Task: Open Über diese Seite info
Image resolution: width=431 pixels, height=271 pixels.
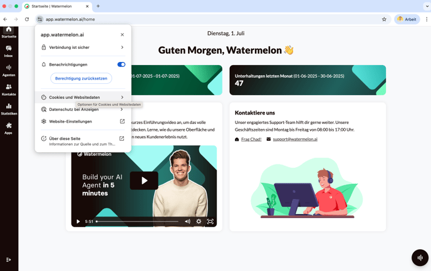Action: point(83,141)
